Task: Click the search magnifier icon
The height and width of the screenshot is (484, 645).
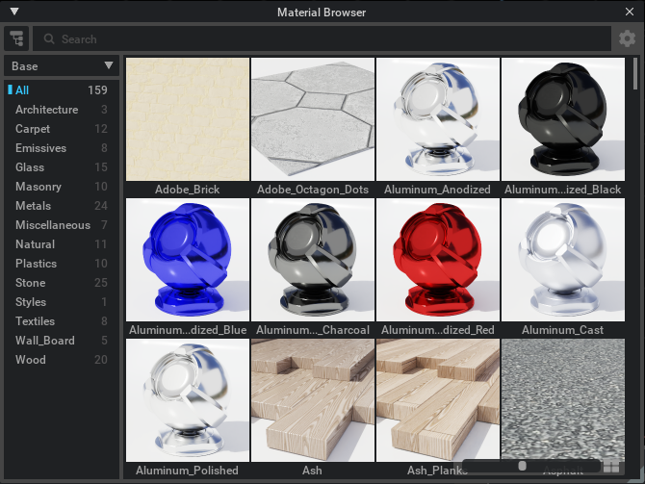Action: click(47, 39)
